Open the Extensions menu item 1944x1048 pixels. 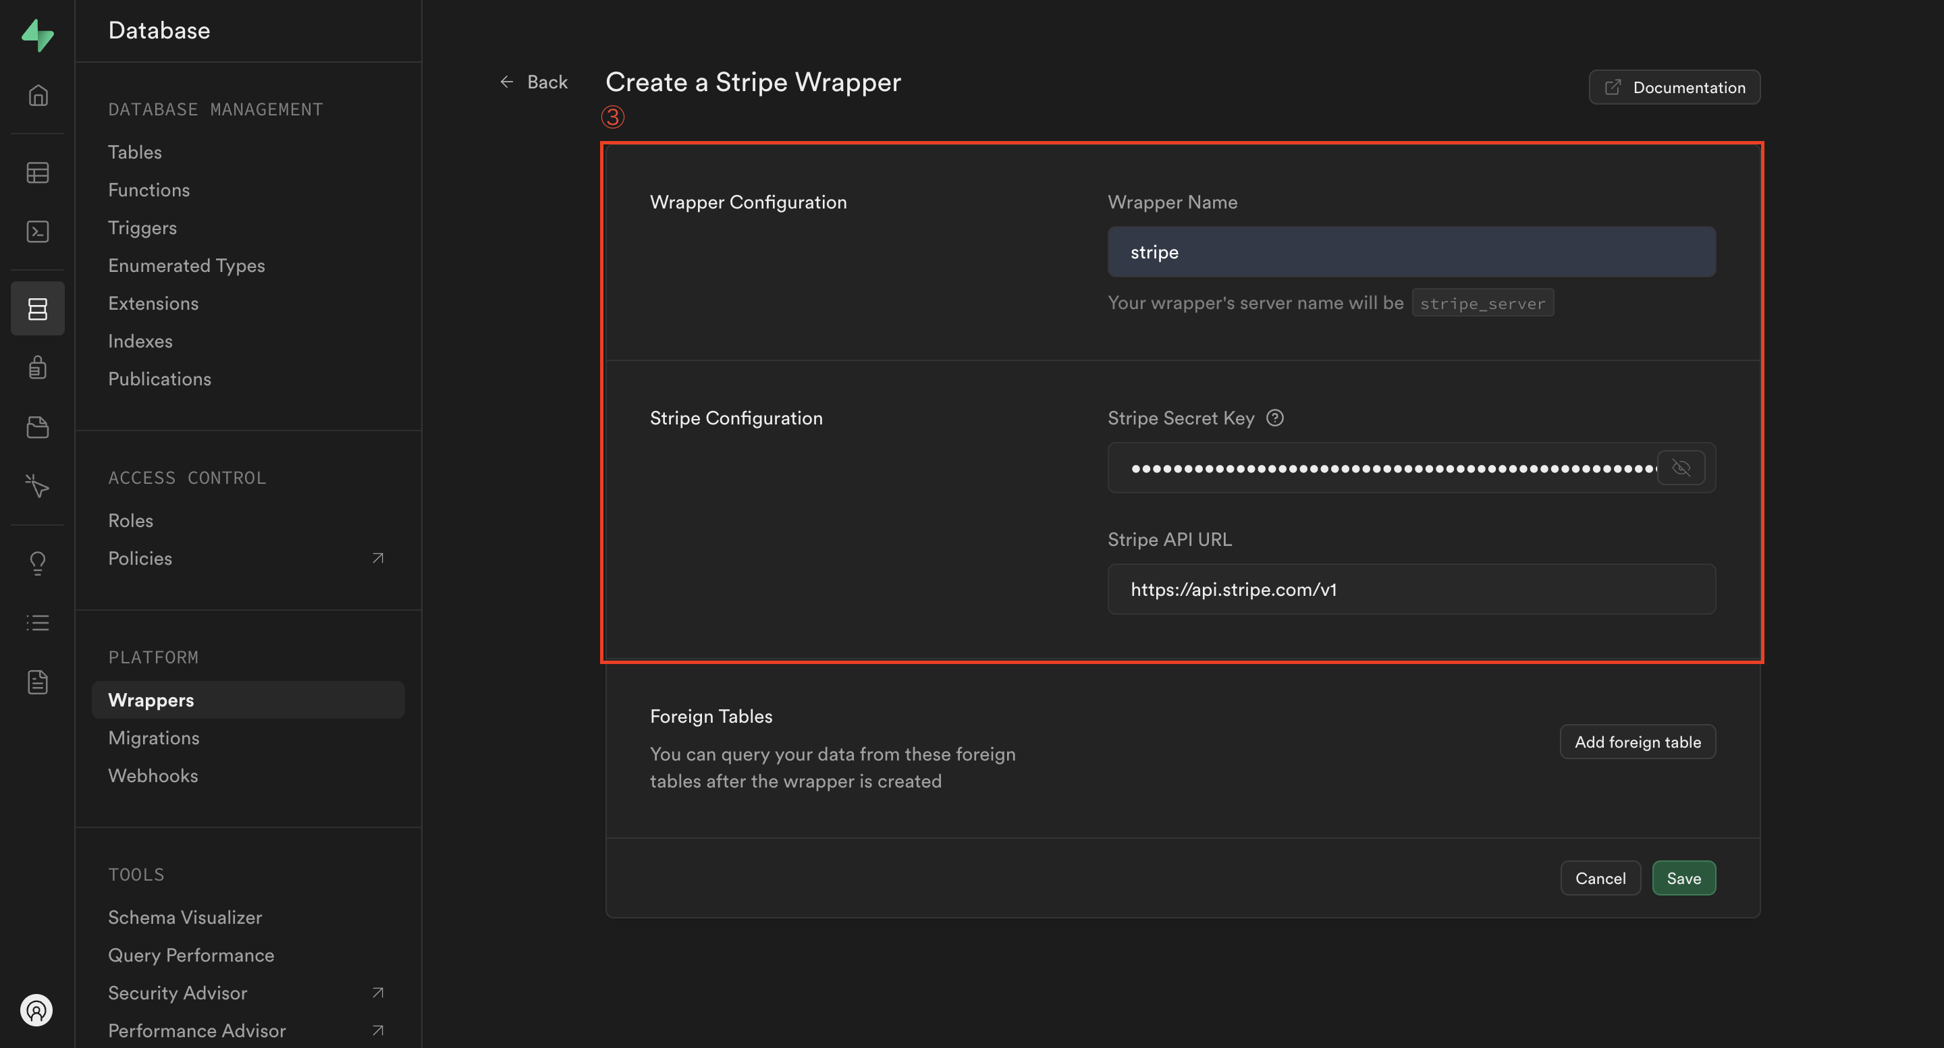pos(153,303)
